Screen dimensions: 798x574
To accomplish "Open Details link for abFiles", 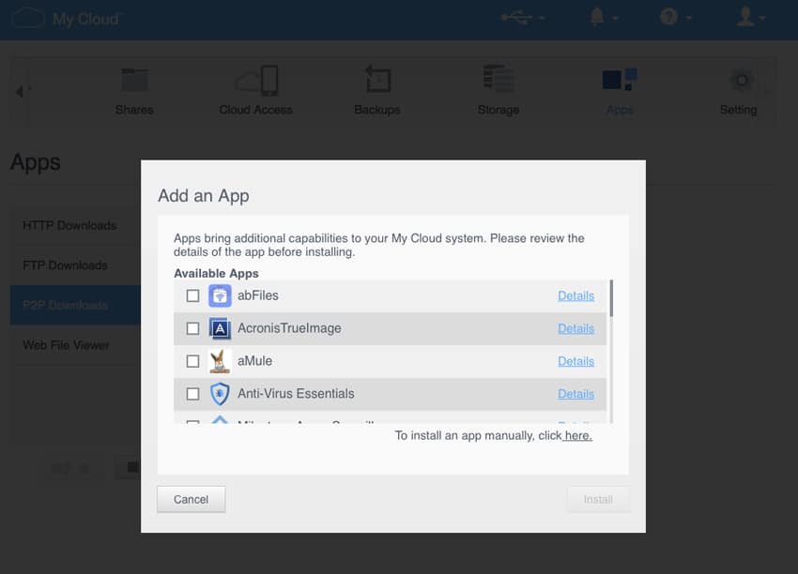I will [576, 295].
